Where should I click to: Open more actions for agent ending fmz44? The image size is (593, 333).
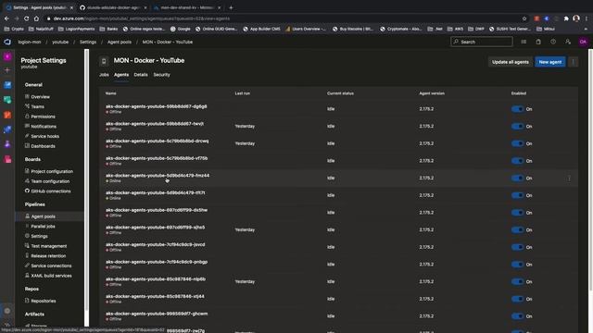[569, 179]
